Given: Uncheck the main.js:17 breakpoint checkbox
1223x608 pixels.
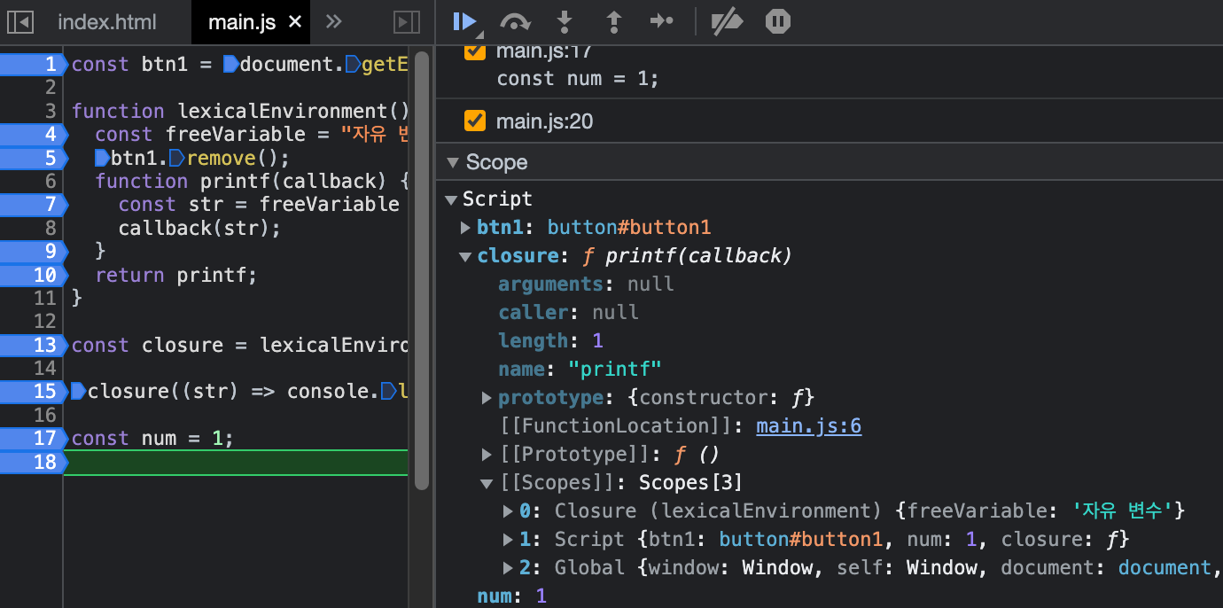Looking at the screenshot, I should click(475, 51).
